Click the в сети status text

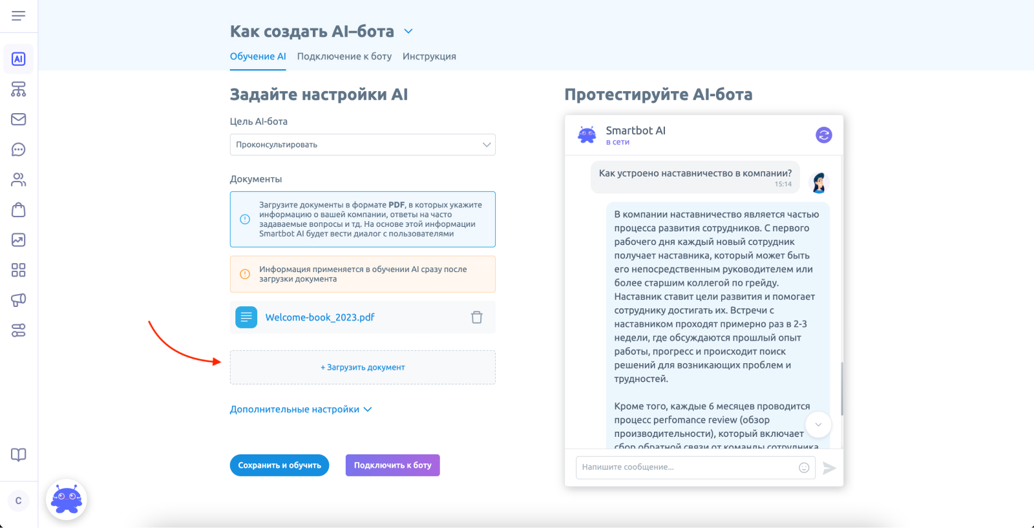click(617, 142)
